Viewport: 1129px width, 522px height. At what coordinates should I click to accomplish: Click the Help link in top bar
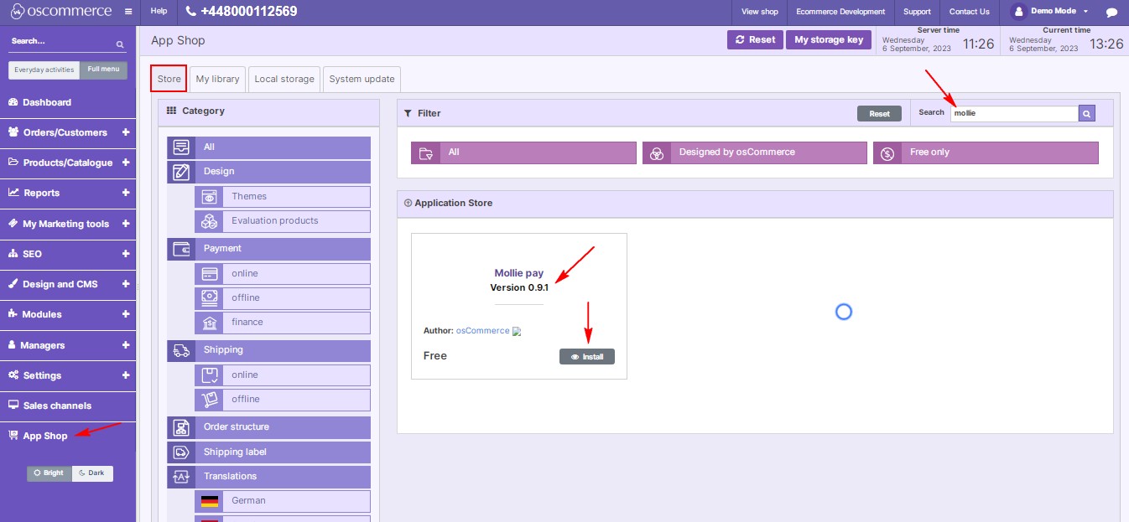point(159,12)
